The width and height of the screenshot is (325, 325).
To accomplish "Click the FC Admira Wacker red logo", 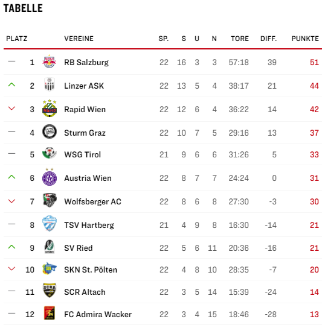I will tap(50, 313).
